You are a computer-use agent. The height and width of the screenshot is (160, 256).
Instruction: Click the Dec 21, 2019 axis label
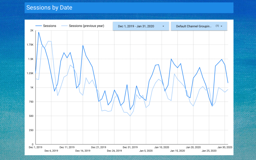pos(99,147)
